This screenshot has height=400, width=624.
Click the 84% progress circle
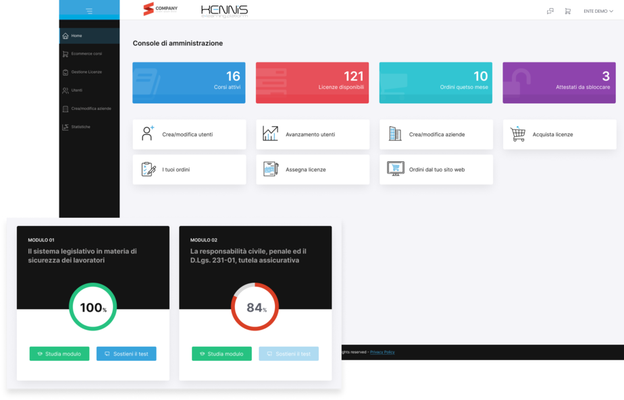255,307
